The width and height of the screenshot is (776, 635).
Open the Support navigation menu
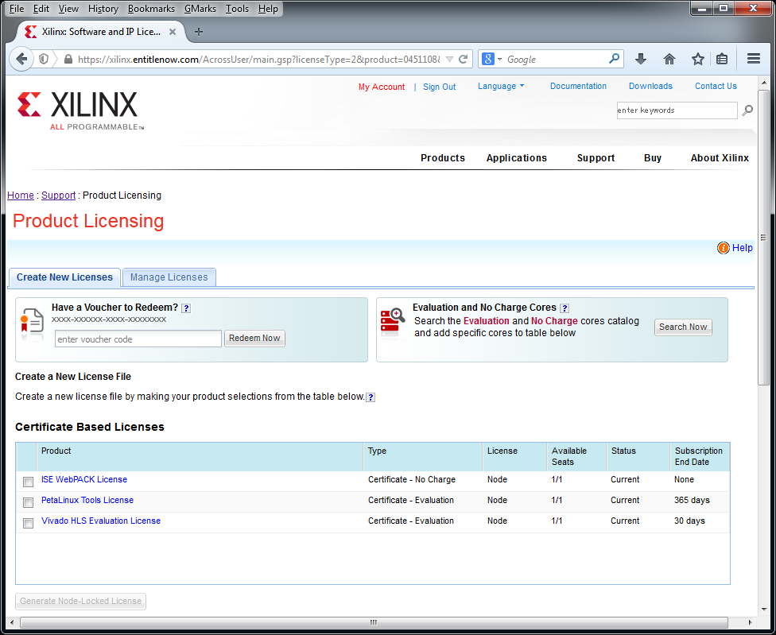596,158
